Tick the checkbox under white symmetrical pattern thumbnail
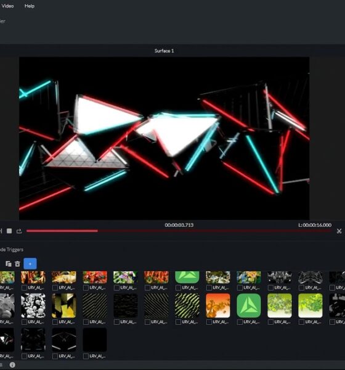The width and height of the screenshot is (345, 370). 270,287
